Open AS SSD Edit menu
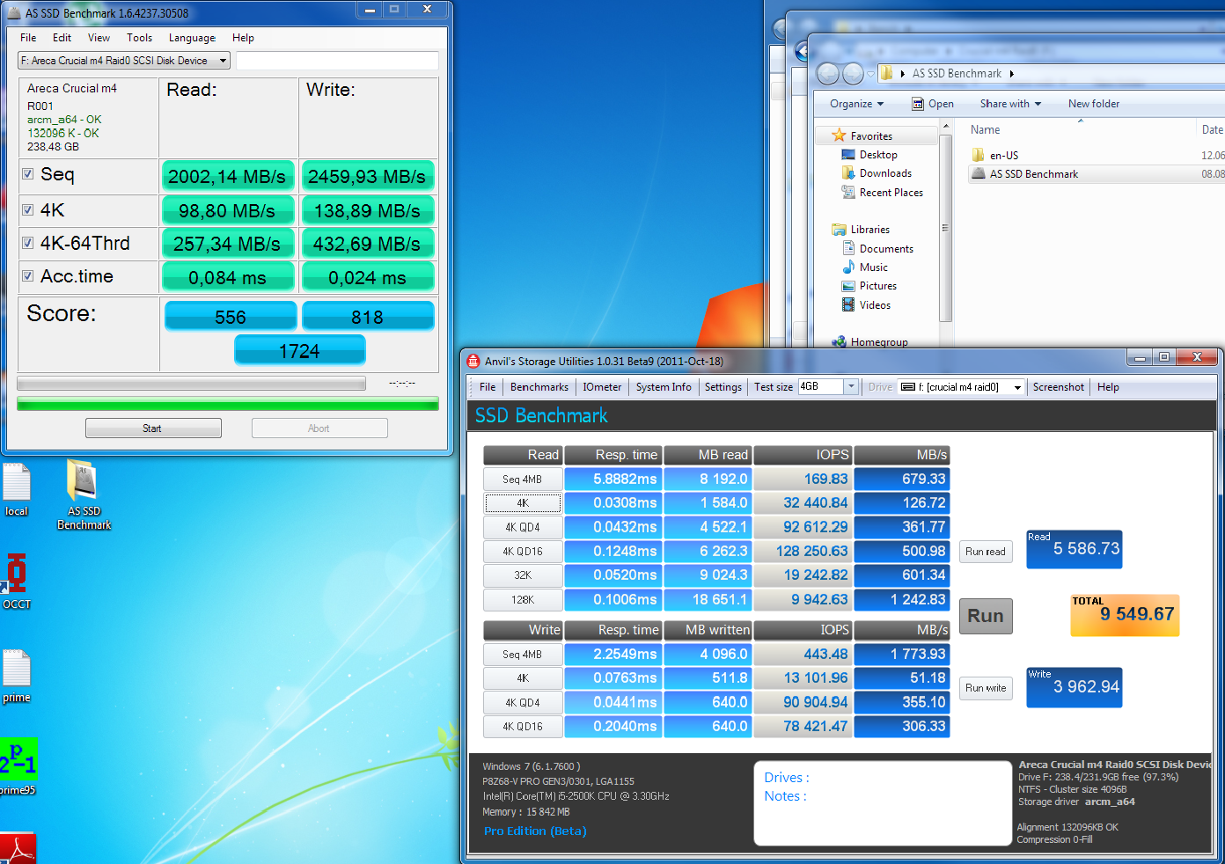Screen dimensions: 1225x864 pyautogui.click(x=62, y=38)
